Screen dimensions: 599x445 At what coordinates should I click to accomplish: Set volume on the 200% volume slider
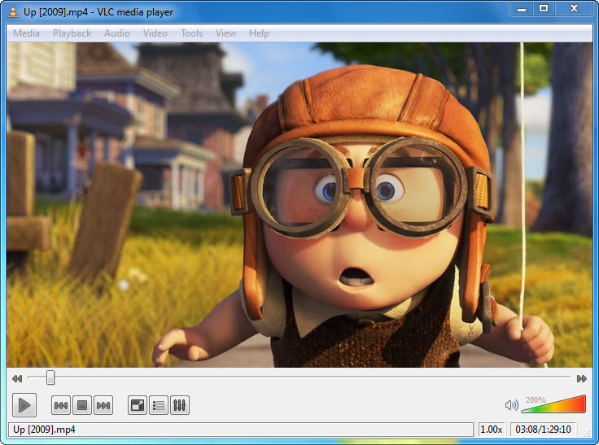[x=553, y=404]
